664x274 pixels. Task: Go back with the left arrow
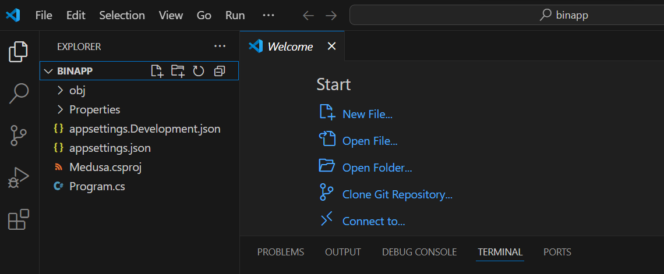pyautogui.click(x=308, y=16)
